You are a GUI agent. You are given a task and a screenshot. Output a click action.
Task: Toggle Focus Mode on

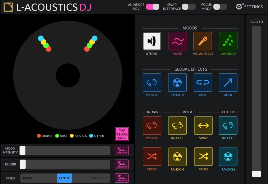coord(220,7)
